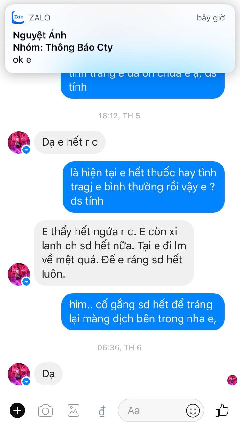Open the plus more-actions button
The height and width of the screenshot is (427, 240).
(x=17, y=410)
